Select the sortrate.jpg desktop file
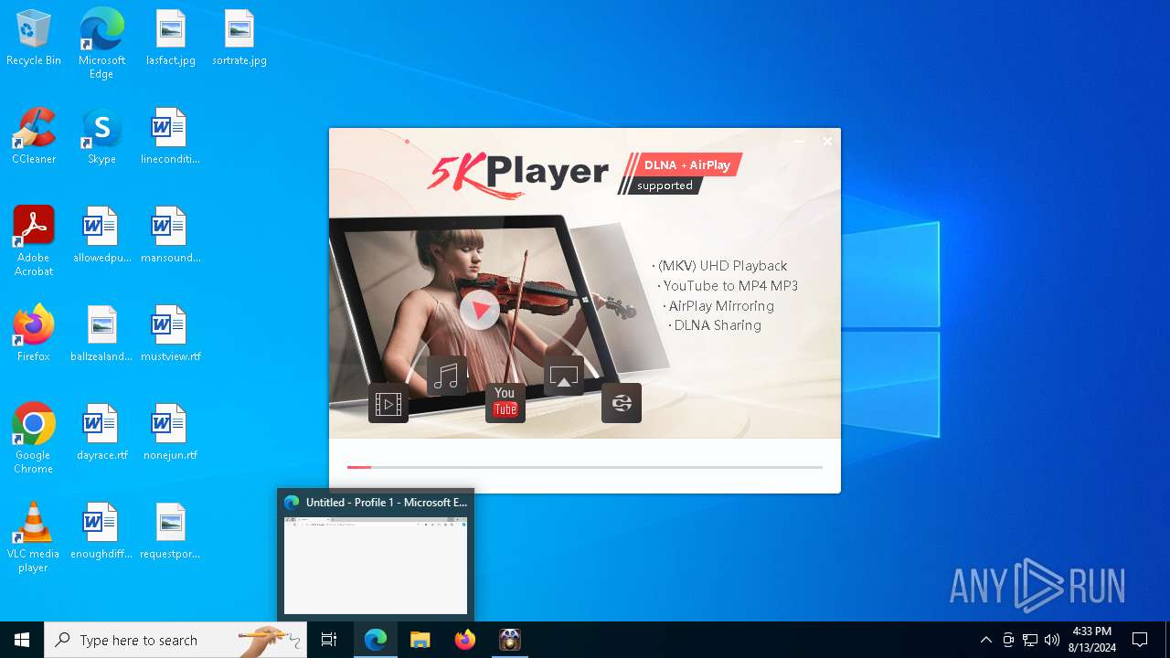 pyautogui.click(x=239, y=38)
